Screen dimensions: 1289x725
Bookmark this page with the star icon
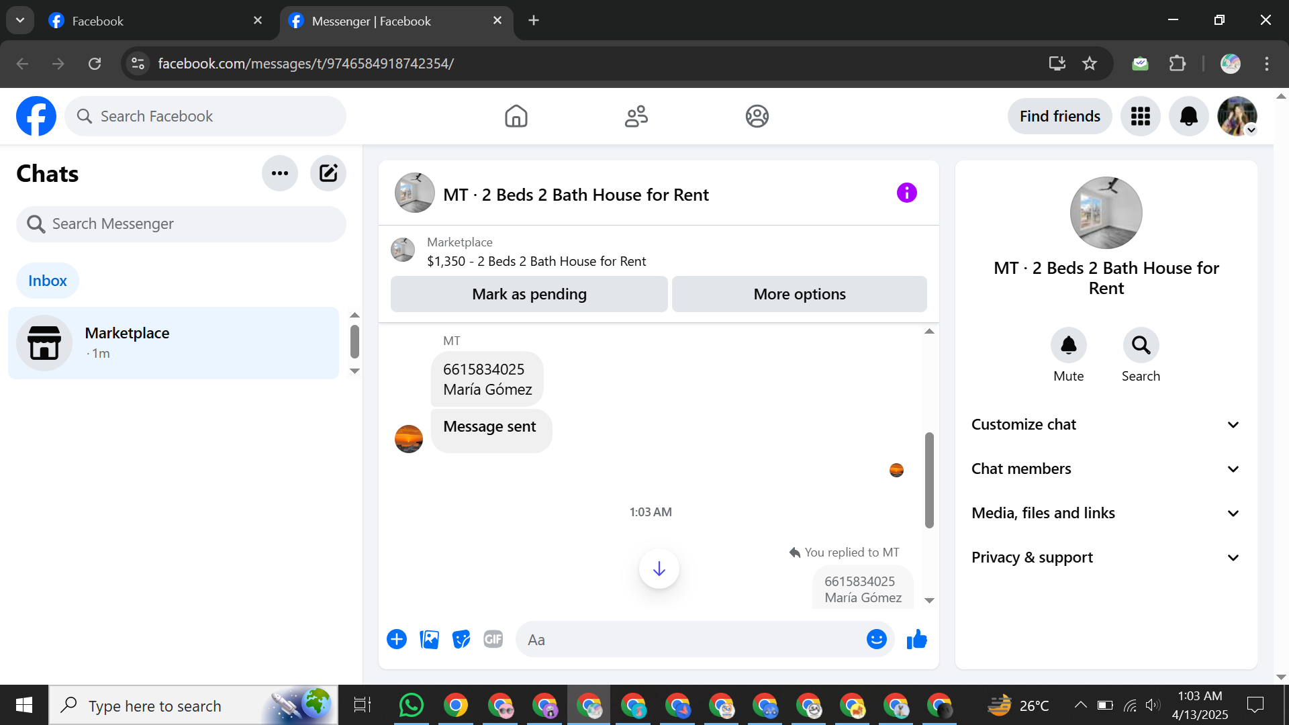[x=1090, y=63]
